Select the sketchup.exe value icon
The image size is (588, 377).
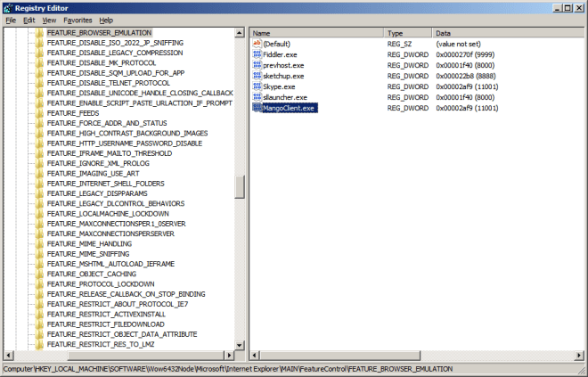click(x=257, y=76)
